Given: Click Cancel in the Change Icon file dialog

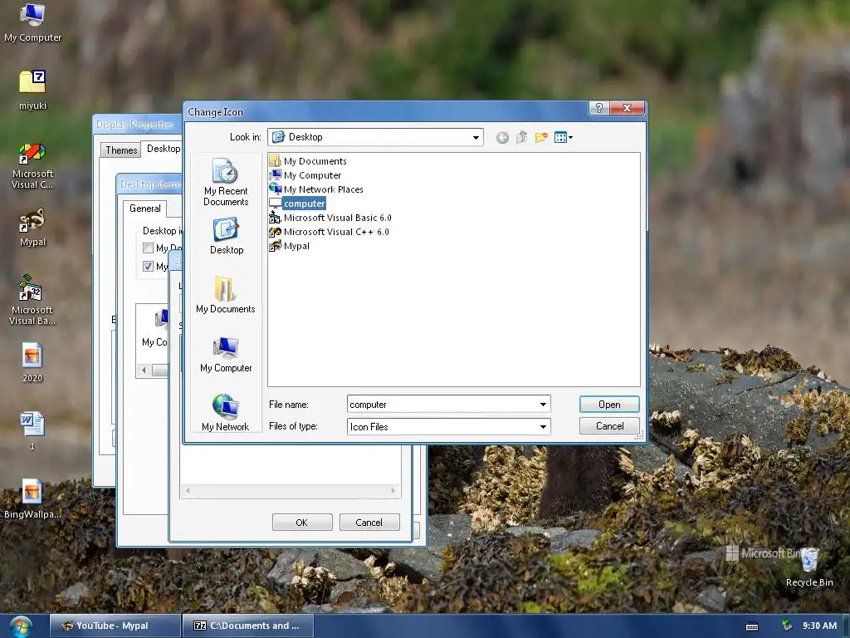Looking at the screenshot, I should click(x=609, y=426).
